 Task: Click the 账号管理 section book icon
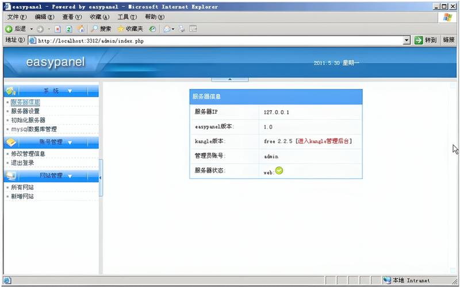pos(11,142)
